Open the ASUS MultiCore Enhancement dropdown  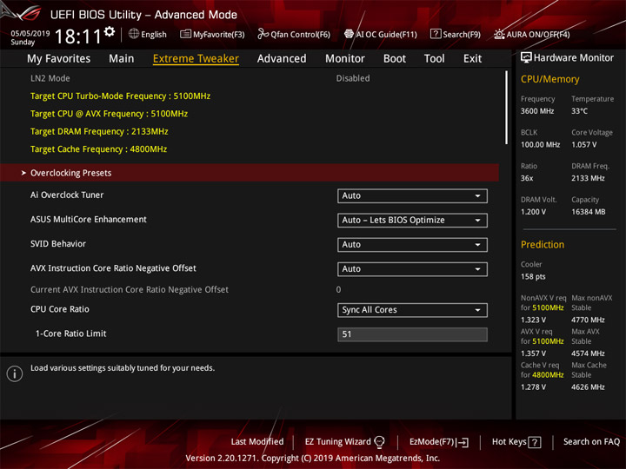tap(412, 220)
